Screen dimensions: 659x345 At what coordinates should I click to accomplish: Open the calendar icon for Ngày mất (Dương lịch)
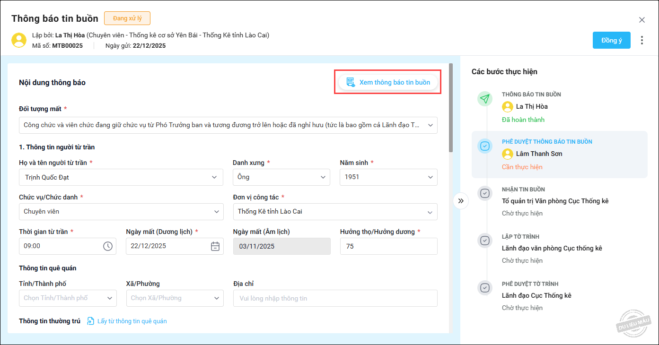coord(215,246)
